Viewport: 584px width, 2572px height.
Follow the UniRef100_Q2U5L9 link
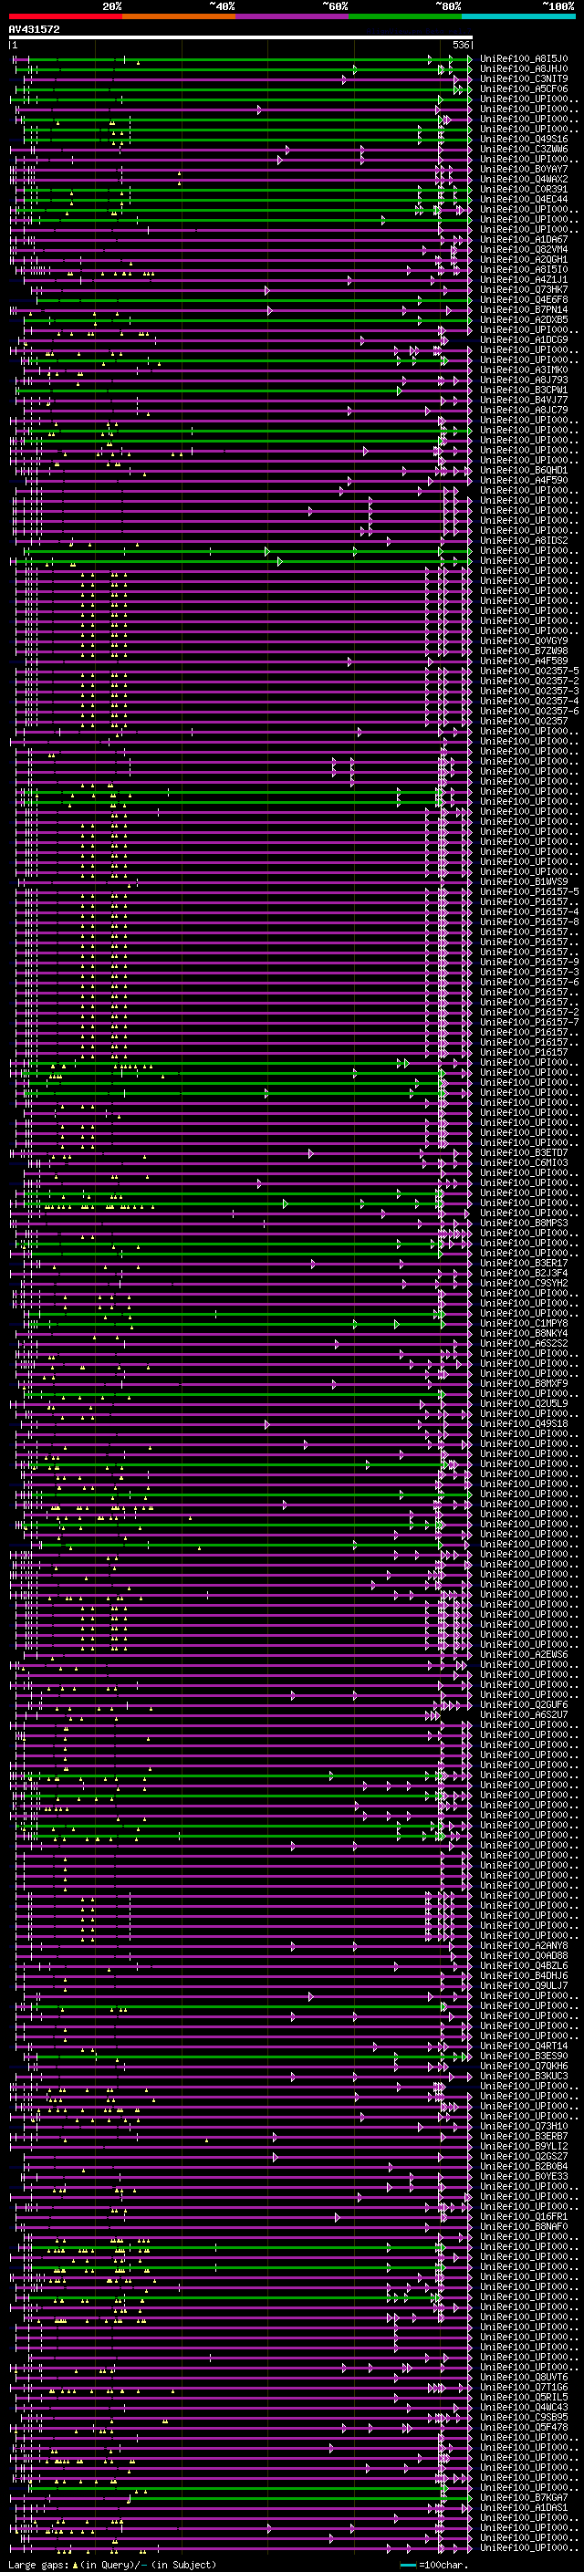click(x=523, y=1404)
